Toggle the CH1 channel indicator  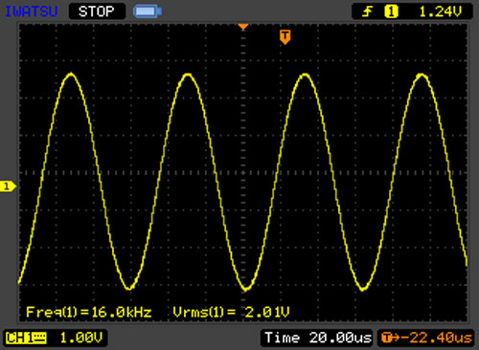tap(18, 338)
